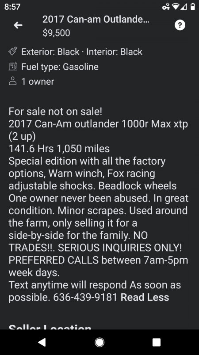Tap Android home circle button

[99, 342]
